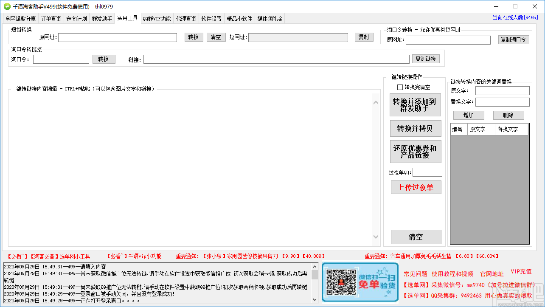Click the green app icon in title bar

tap(7, 6)
